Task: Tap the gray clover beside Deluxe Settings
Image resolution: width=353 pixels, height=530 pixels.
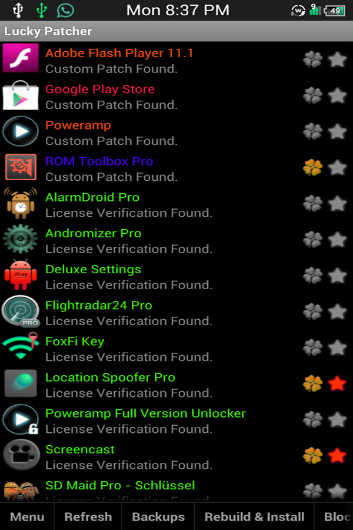Action: [312, 276]
